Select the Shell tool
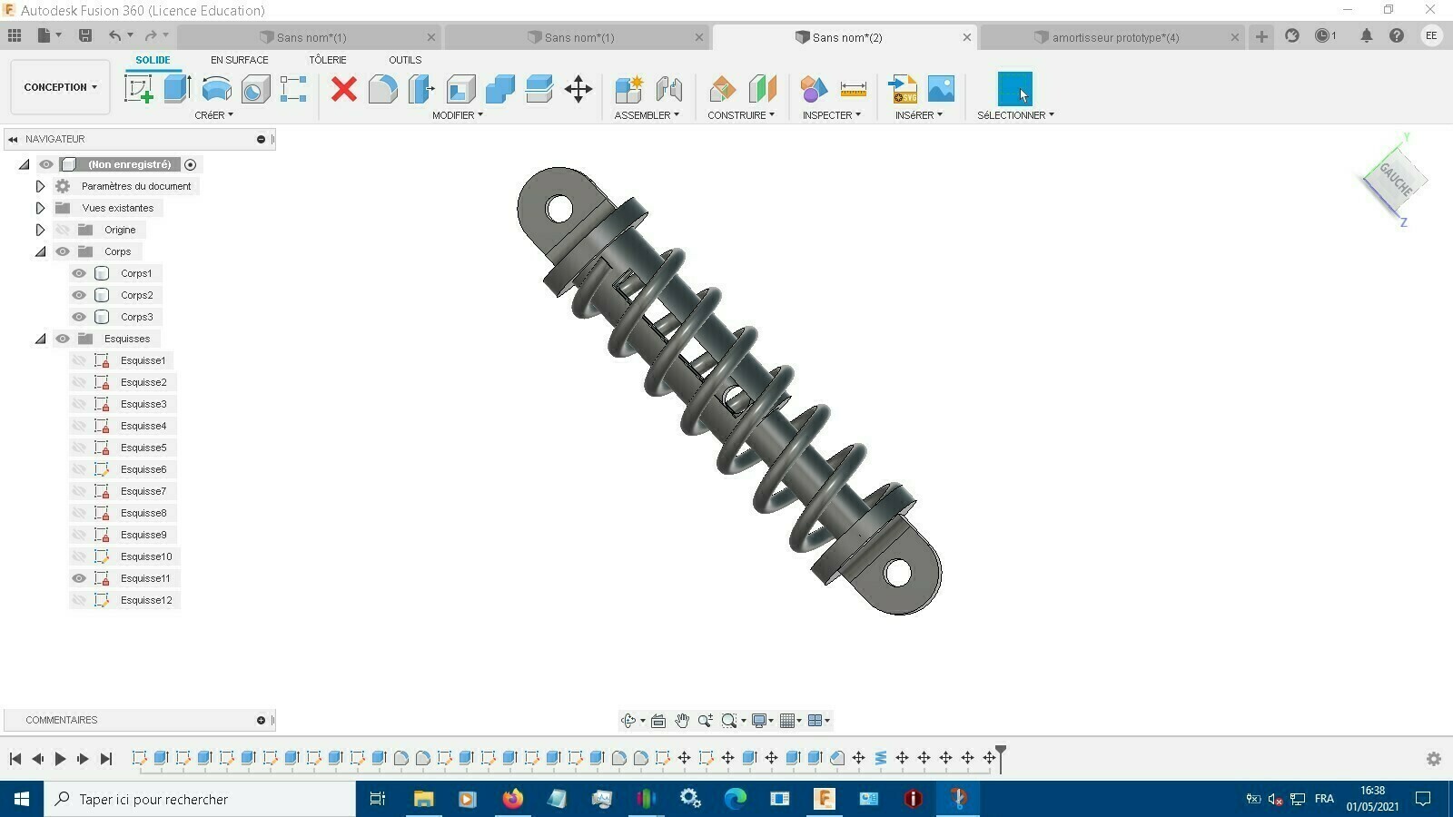This screenshot has height=817, width=1453. (x=460, y=89)
